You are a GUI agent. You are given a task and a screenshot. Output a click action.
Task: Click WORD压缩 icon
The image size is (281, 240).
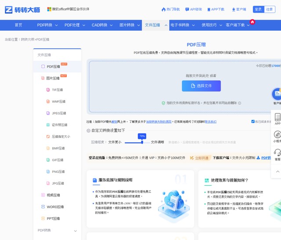tap(43, 207)
